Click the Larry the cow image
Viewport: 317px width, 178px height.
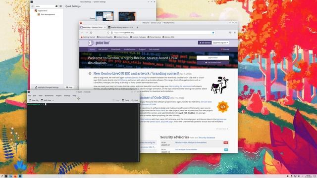coord(219,85)
